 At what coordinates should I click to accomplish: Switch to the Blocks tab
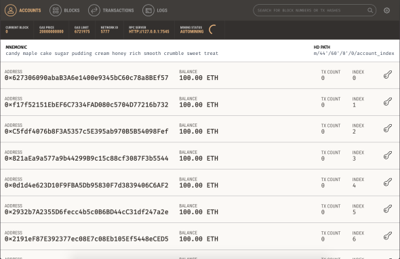click(x=64, y=10)
